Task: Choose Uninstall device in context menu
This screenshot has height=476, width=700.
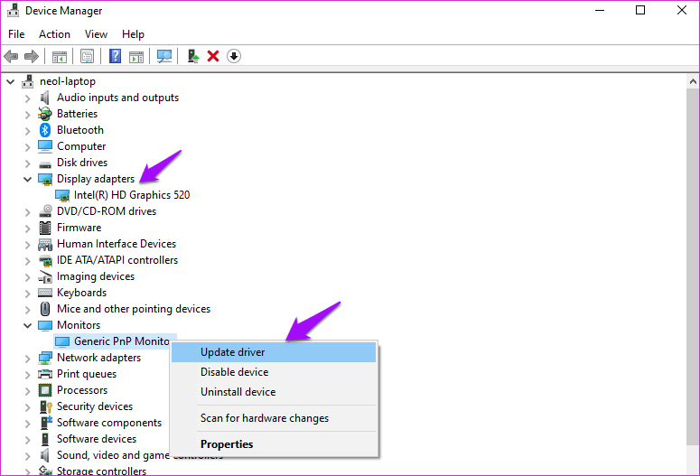Action: pos(274,392)
